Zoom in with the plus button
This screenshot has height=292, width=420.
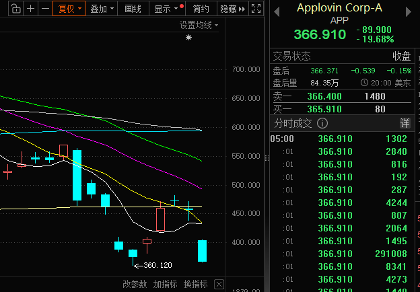point(30,9)
